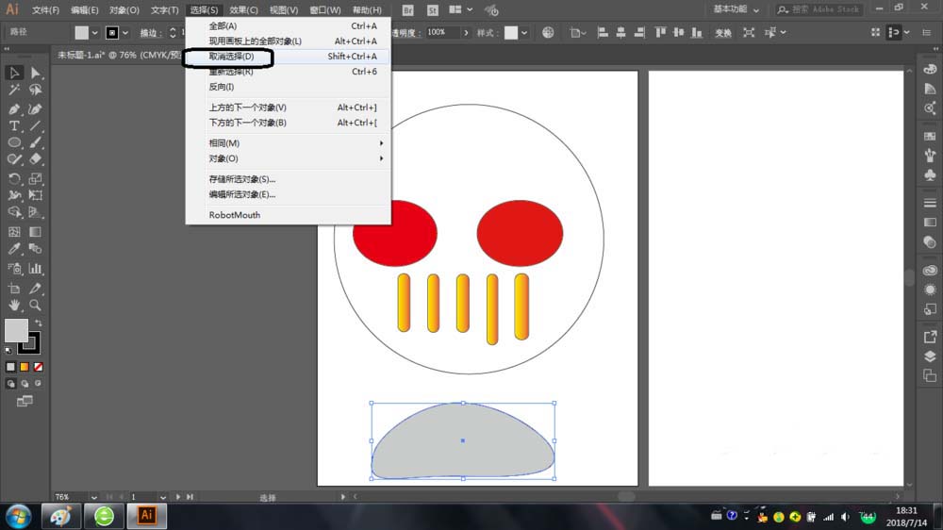
Task: Open Adobe Bridge via Br icon
Action: (x=407, y=10)
